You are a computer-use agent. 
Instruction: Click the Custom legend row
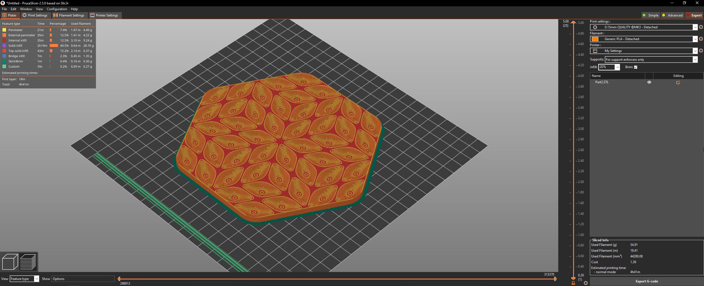tap(48, 66)
